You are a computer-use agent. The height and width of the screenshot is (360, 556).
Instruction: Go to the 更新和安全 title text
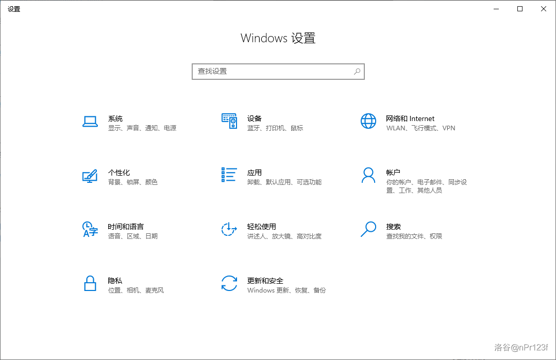pyautogui.click(x=265, y=281)
